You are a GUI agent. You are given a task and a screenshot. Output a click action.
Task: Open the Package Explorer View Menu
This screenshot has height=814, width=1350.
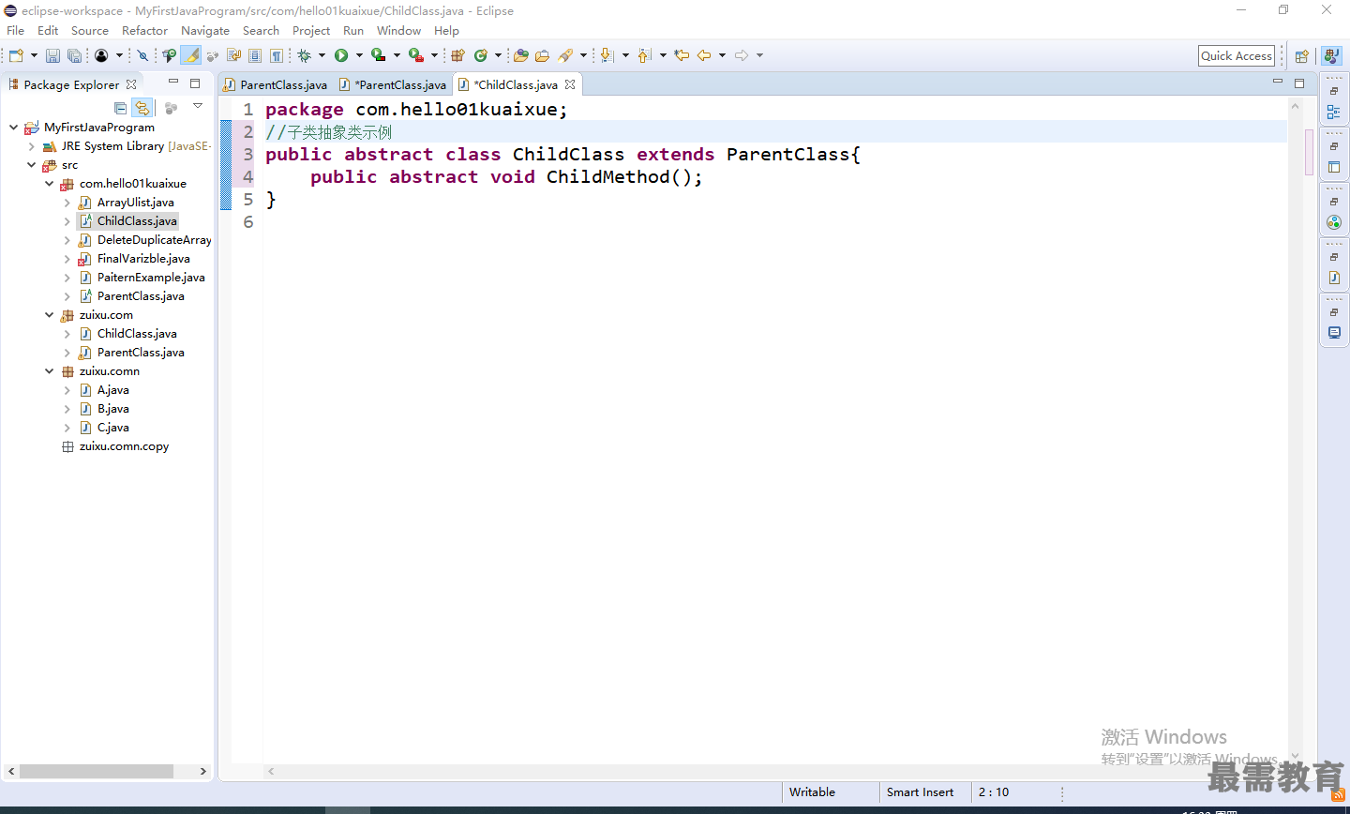(198, 107)
